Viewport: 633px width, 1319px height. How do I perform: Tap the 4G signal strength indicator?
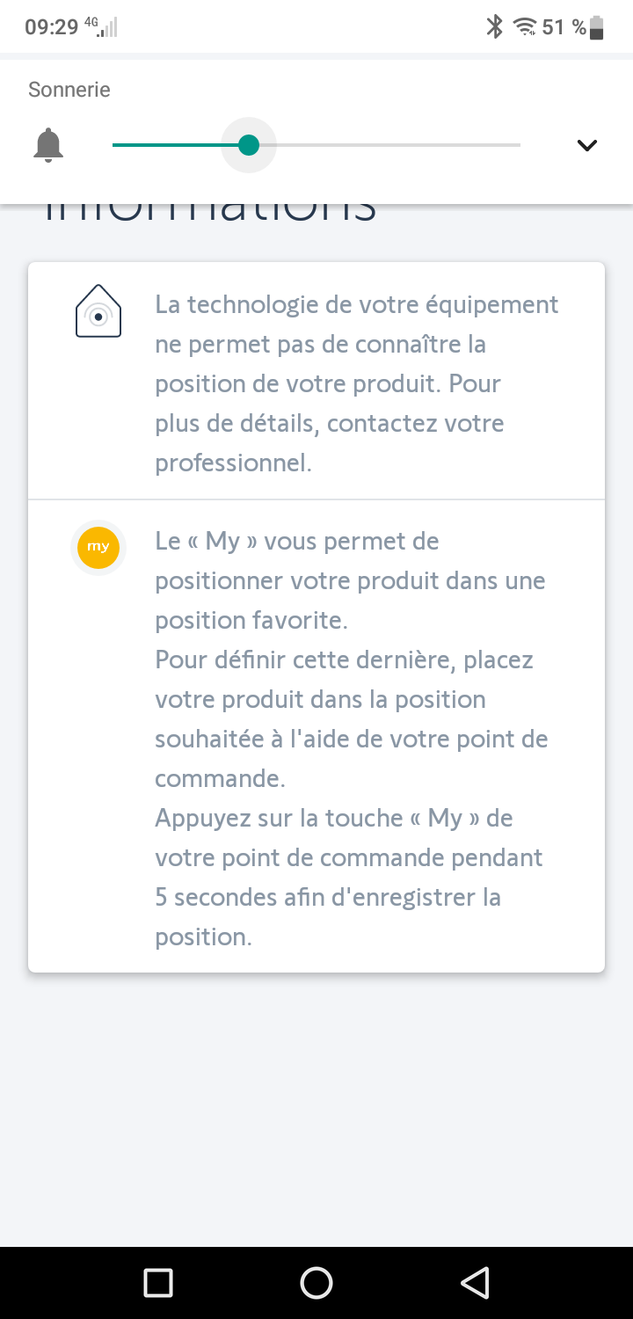click(102, 28)
